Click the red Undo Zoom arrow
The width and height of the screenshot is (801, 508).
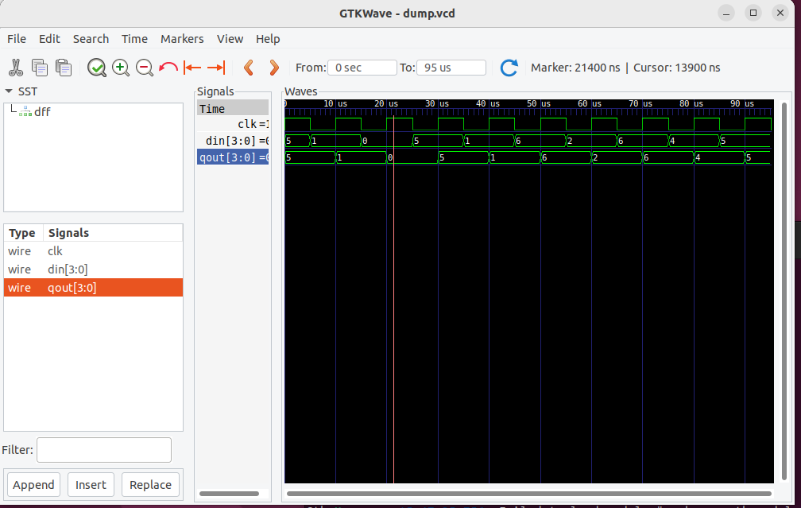[168, 68]
